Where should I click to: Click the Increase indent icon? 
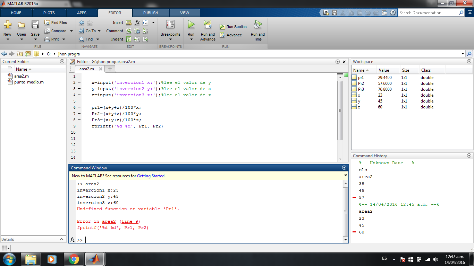click(x=137, y=39)
